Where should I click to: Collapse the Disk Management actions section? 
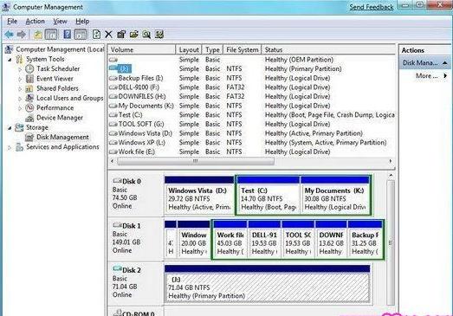[445, 62]
